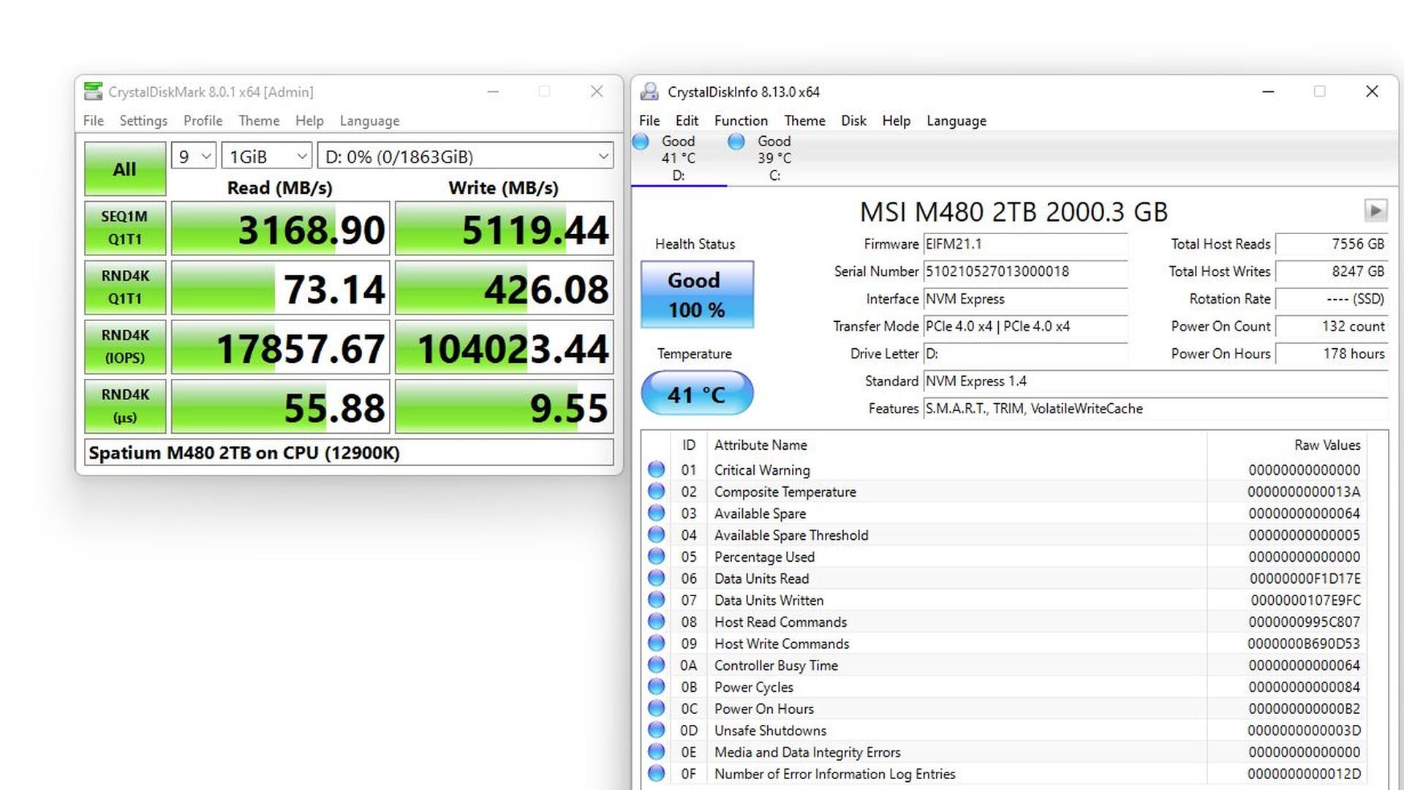Viewport: 1404px width, 790px height.
Task: Click the CrystalDiskMark application icon in title bar
Action: [x=93, y=91]
